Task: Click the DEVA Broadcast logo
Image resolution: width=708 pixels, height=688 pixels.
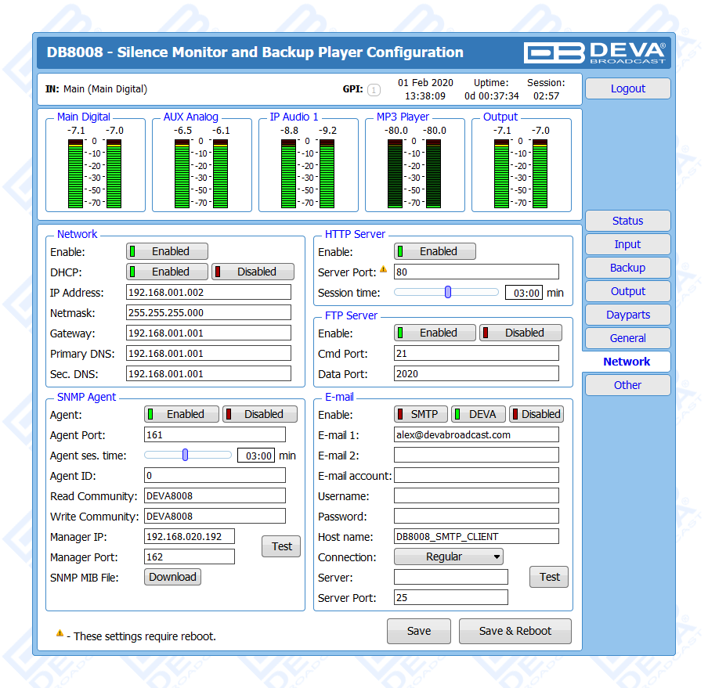Action: tap(594, 52)
